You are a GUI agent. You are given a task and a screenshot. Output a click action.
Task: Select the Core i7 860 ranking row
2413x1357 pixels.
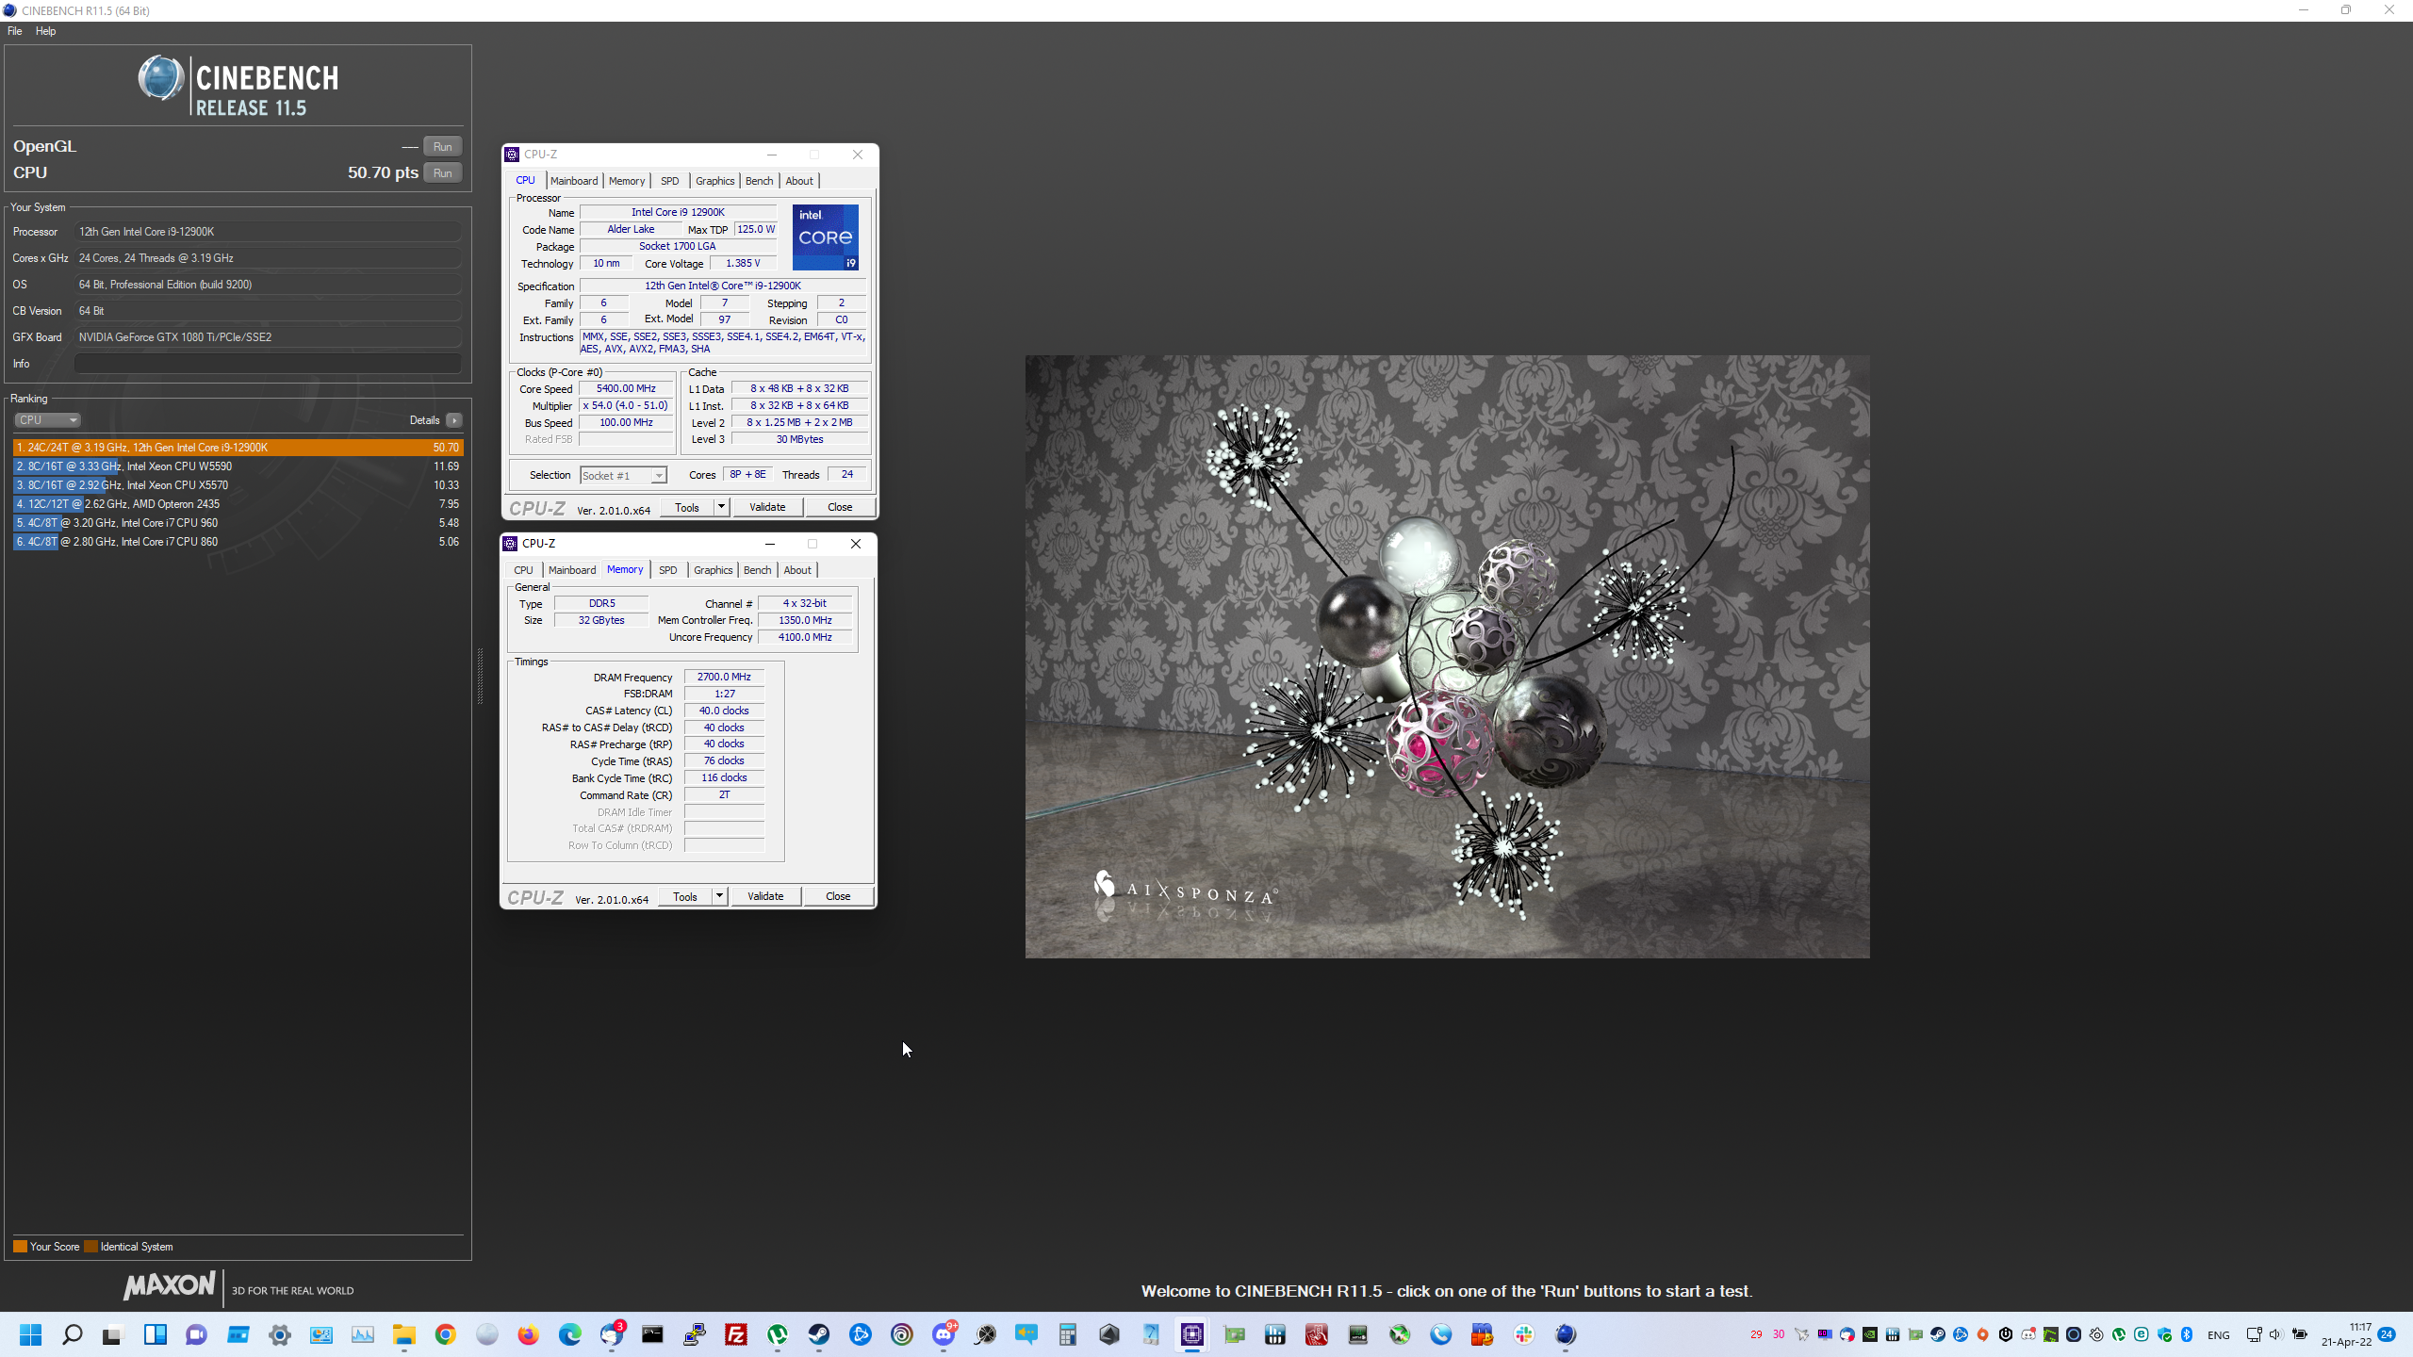point(238,542)
